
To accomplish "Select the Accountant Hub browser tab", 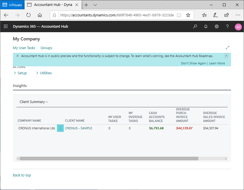I will [x=53, y=5].
